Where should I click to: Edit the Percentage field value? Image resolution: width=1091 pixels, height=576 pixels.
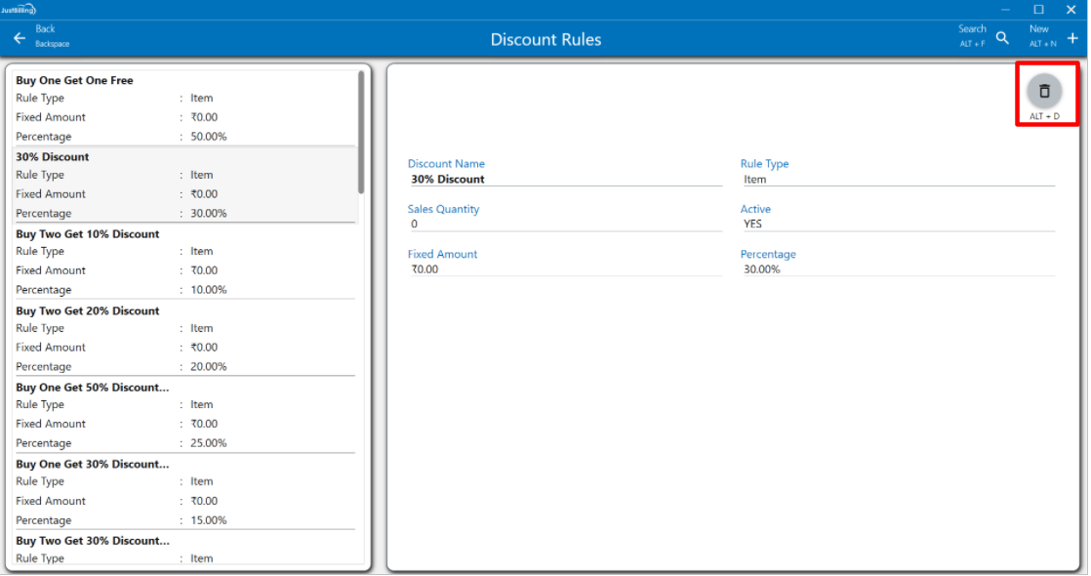point(897,269)
